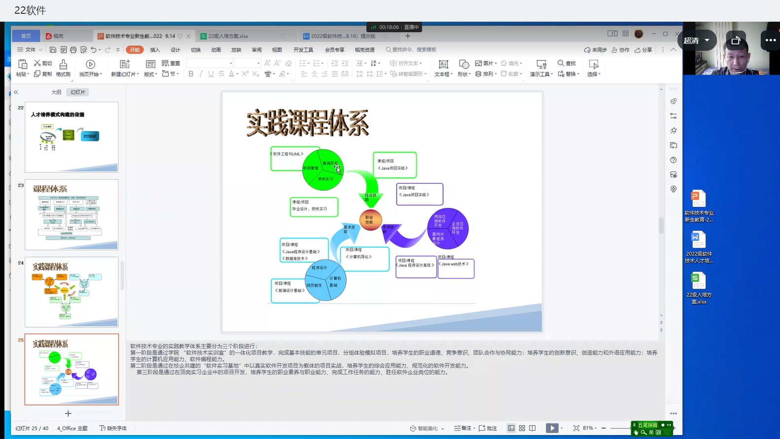Click the Share (分享) button

coord(643,50)
